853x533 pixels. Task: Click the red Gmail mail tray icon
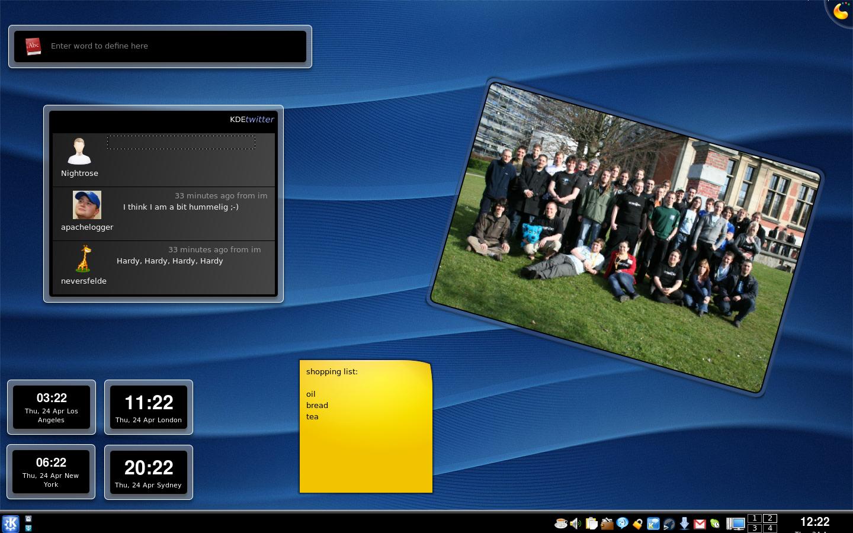tap(700, 524)
